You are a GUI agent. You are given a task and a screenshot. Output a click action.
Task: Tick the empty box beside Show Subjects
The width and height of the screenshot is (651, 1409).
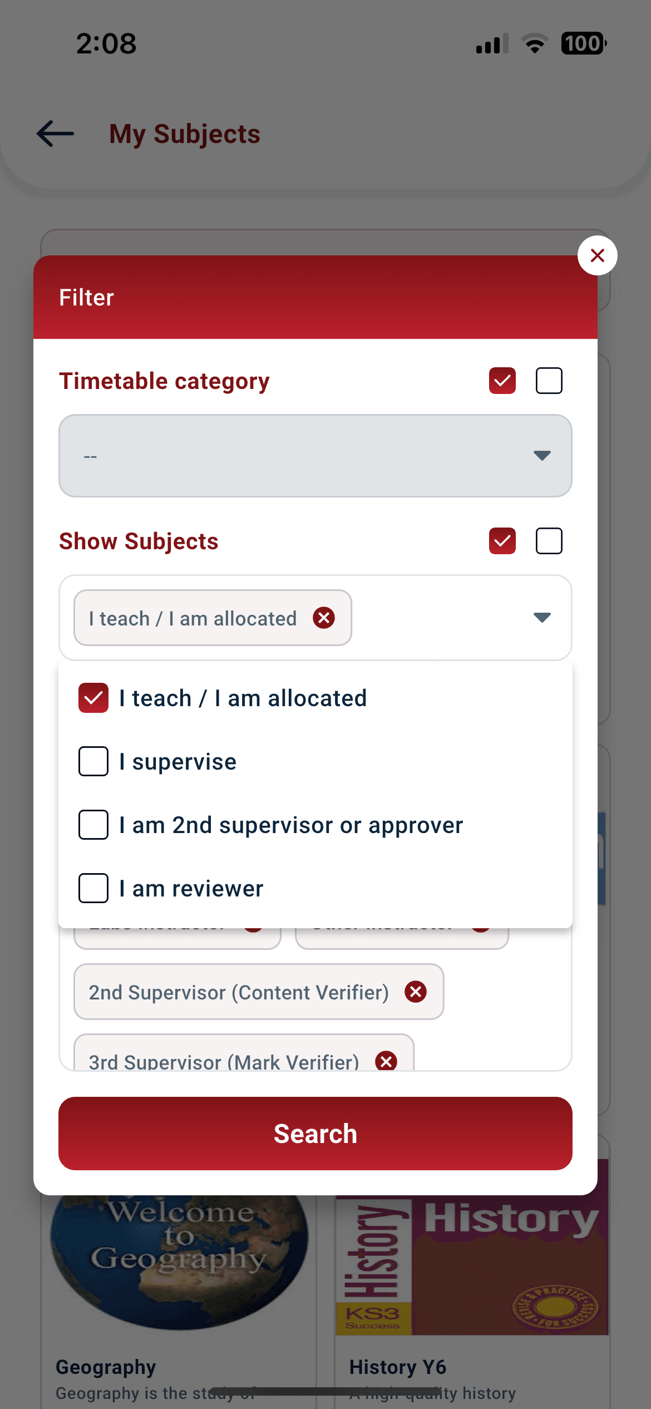[549, 541]
